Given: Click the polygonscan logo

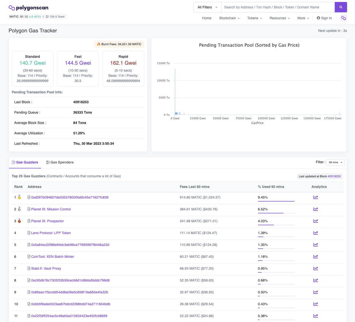Looking at the screenshot, I should (x=28, y=8).
